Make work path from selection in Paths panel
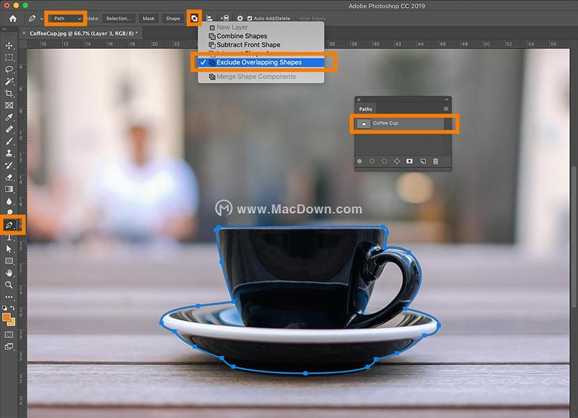 click(x=397, y=161)
